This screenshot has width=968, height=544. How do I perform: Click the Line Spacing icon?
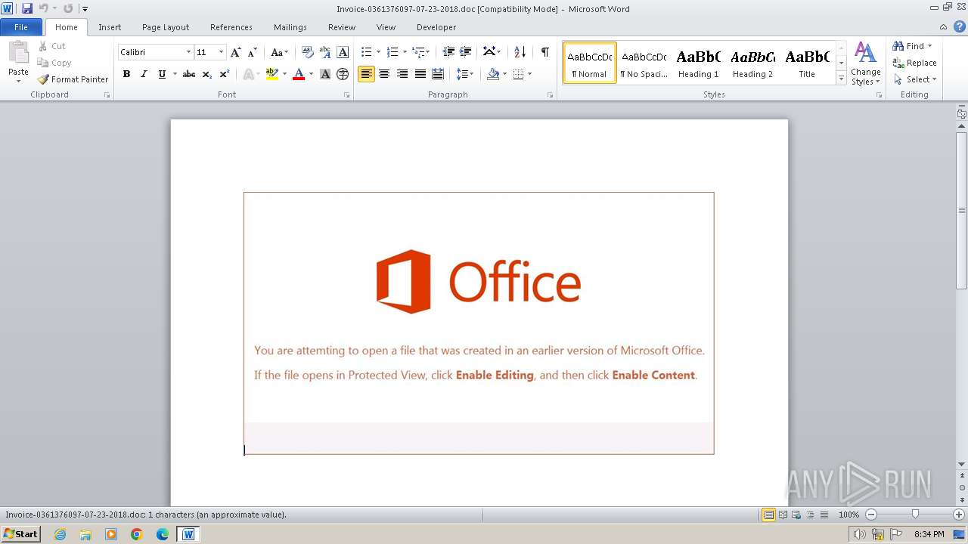pos(462,74)
